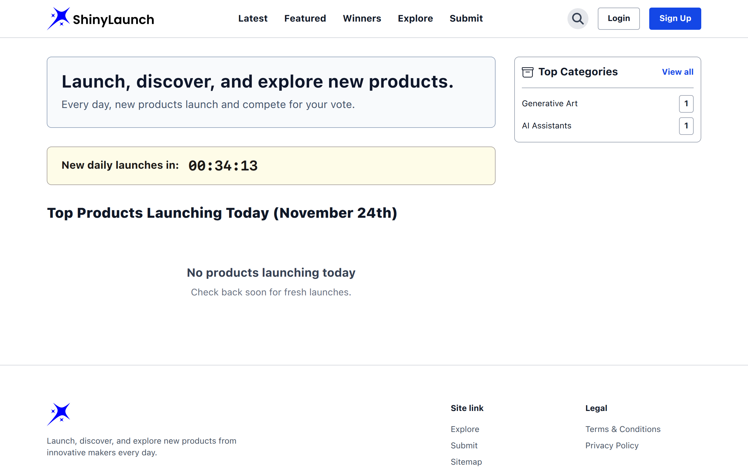Open Terms & Conditions page

click(623, 429)
